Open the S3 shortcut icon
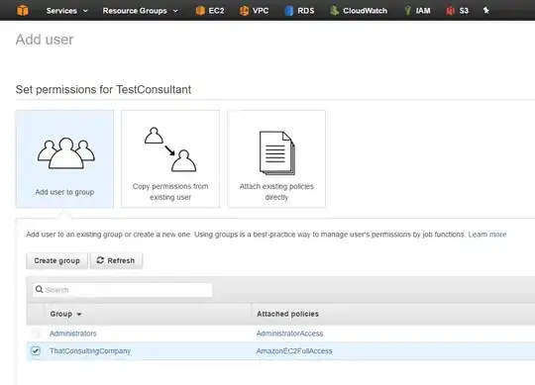This screenshot has width=535, height=385. point(451,11)
